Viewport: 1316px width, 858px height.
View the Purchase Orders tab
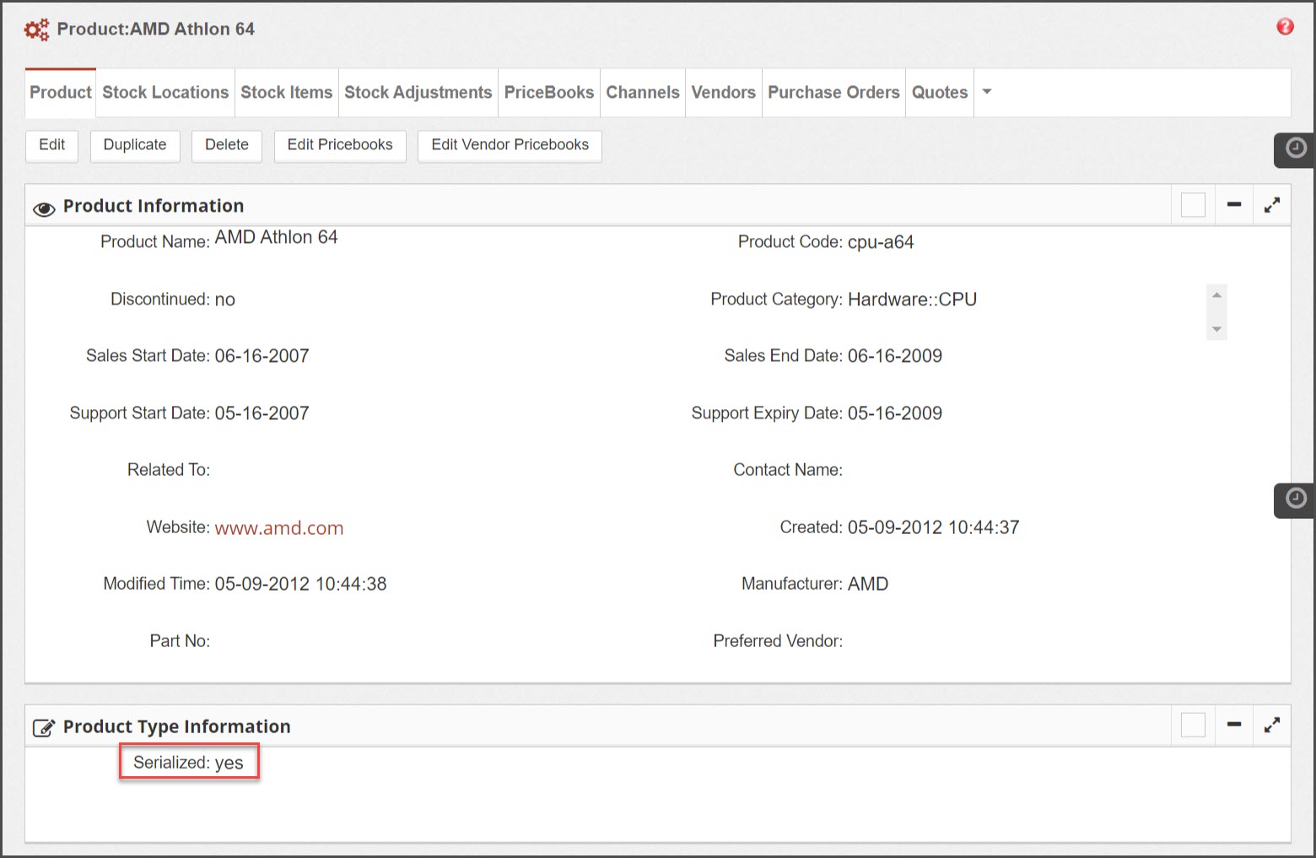click(x=833, y=92)
